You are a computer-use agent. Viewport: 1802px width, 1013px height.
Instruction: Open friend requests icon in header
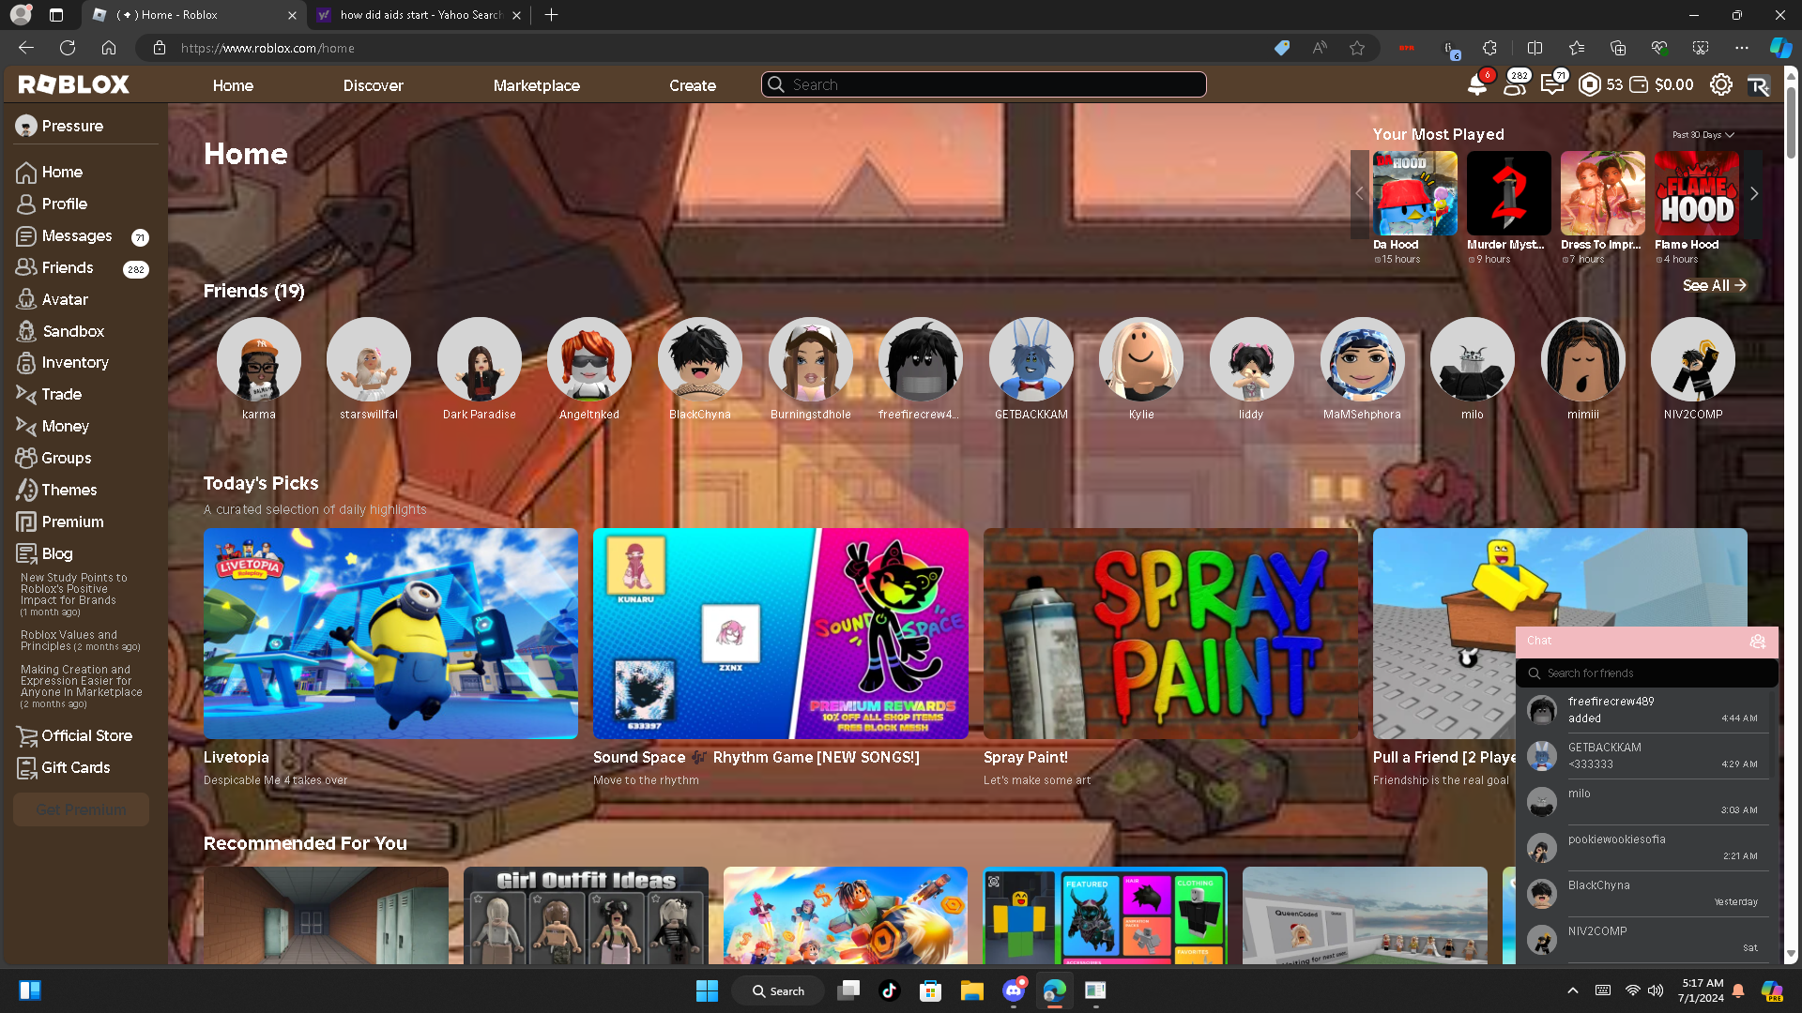coord(1515,84)
